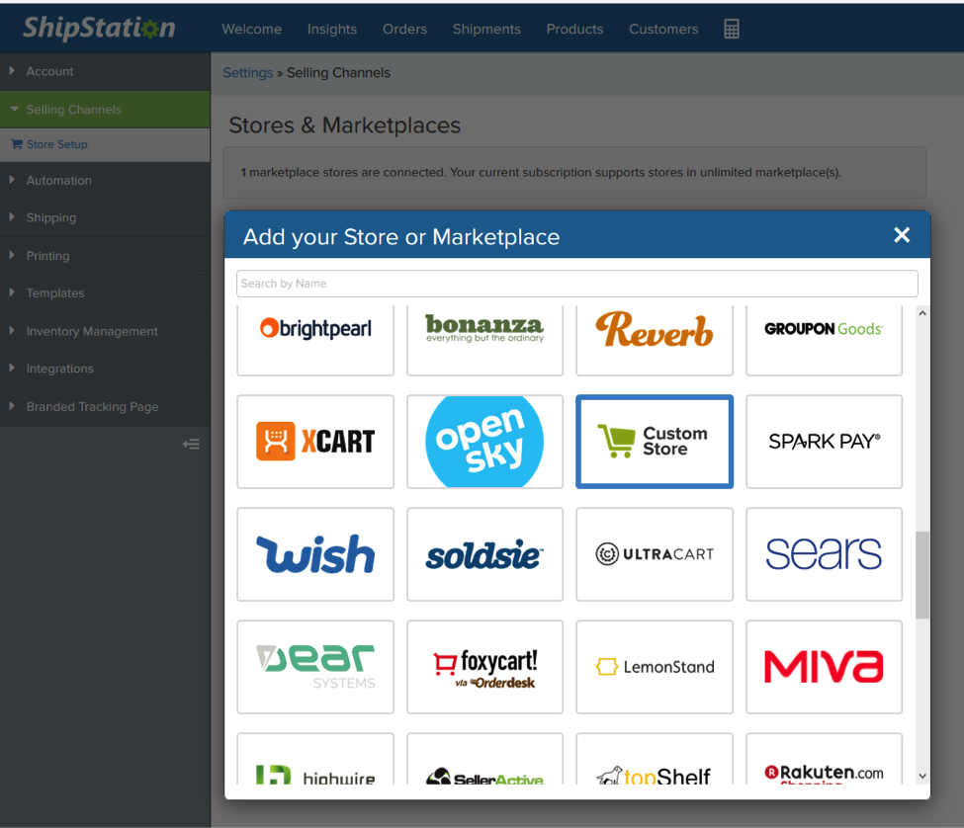Click the scrollbar up arrow
Screen dimensions: 964x828
[922, 313]
